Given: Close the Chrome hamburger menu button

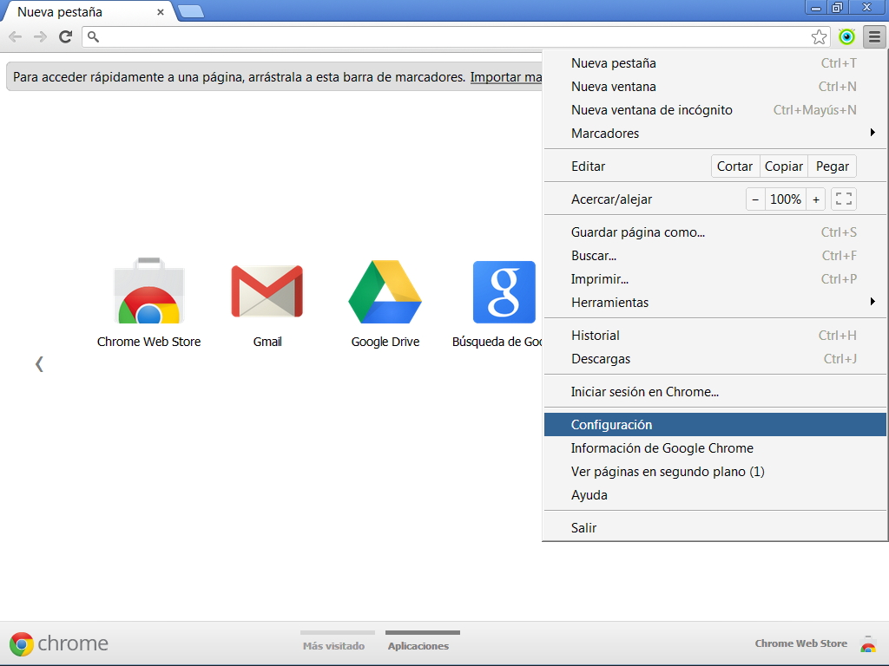Looking at the screenshot, I should pyautogui.click(x=874, y=37).
